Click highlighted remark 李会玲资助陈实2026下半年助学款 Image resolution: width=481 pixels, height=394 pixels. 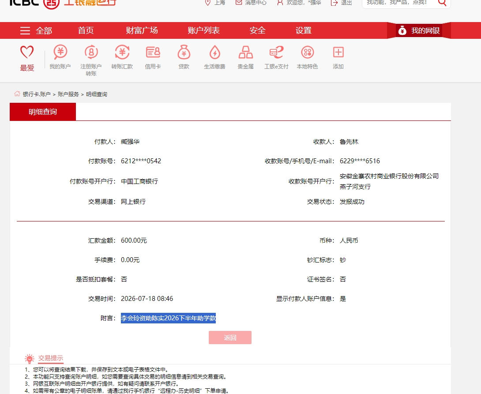click(x=169, y=318)
